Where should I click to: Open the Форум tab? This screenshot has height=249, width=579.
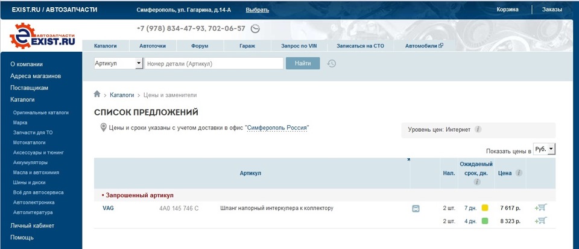(x=200, y=46)
